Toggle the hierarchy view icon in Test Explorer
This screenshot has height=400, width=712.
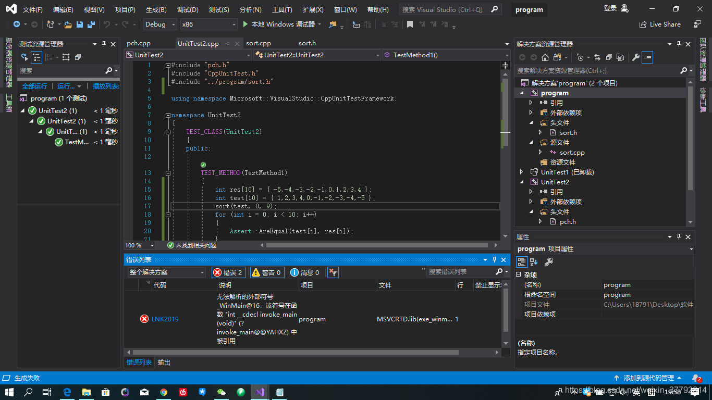[x=36, y=57]
